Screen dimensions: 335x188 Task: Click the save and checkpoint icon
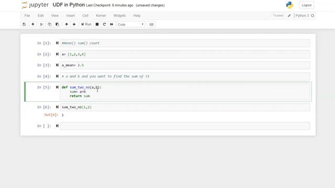pyautogui.click(x=24, y=25)
